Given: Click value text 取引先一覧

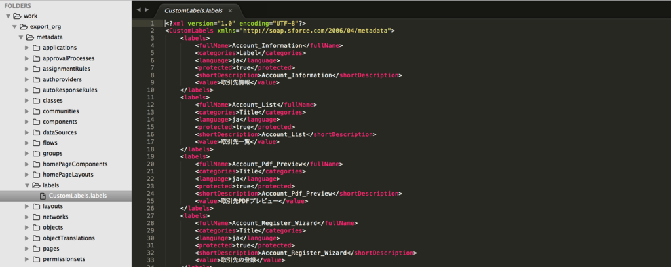Looking at the screenshot, I should click(236, 142).
